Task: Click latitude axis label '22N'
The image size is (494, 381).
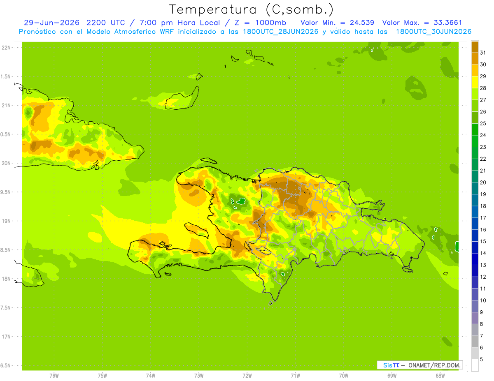Action: (x=6, y=48)
